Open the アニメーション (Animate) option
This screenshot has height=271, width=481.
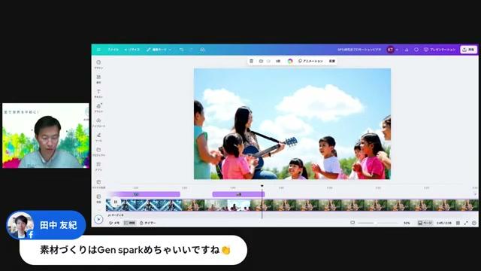tap(310, 61)
